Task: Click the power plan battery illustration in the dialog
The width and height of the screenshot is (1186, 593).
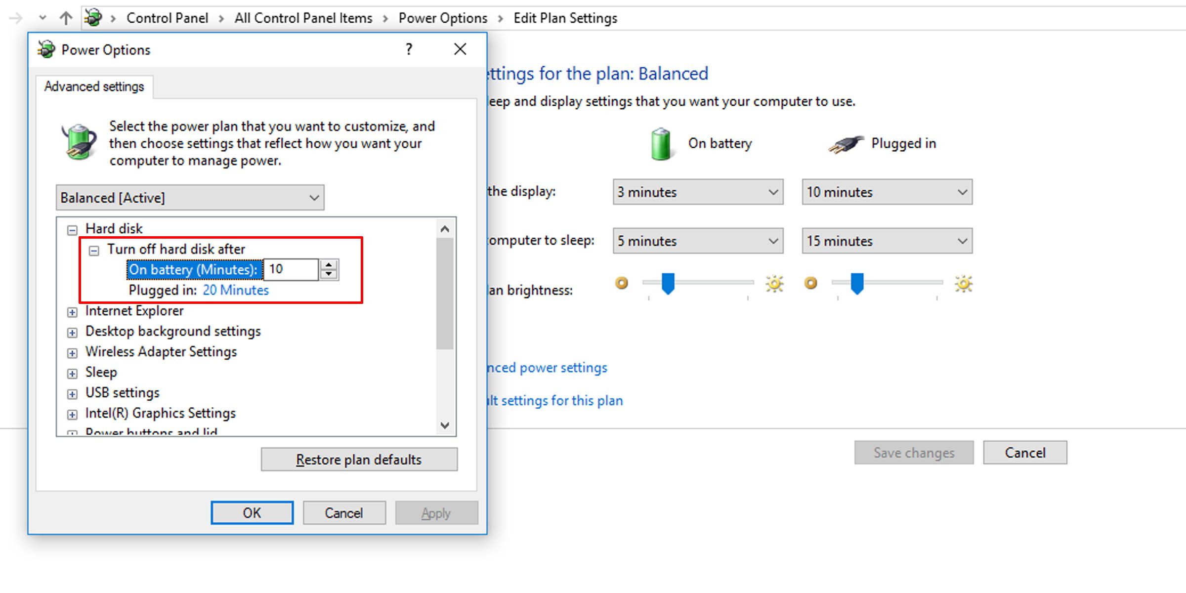Action: click(78, 142)
